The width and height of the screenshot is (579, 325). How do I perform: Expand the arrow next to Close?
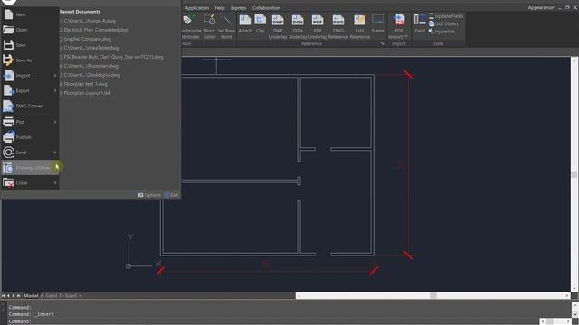[55, 182]
